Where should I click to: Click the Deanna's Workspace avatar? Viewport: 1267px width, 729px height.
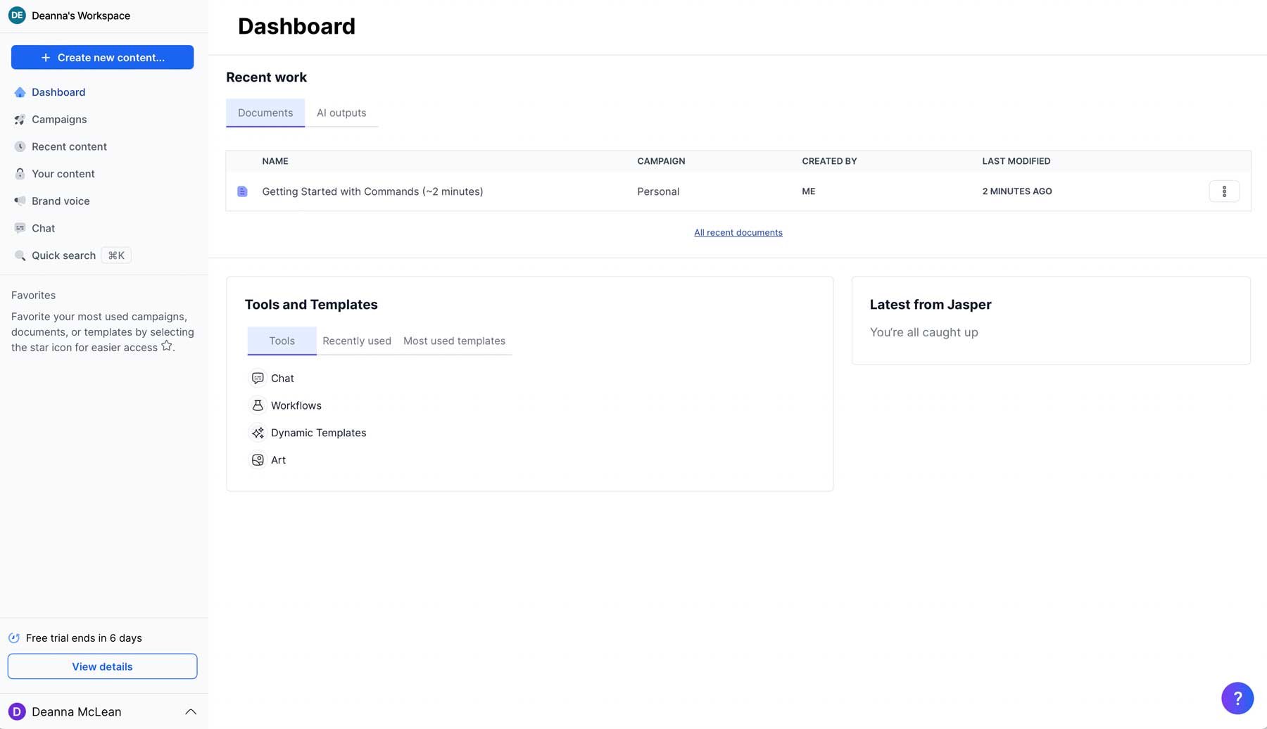[16, 15]
